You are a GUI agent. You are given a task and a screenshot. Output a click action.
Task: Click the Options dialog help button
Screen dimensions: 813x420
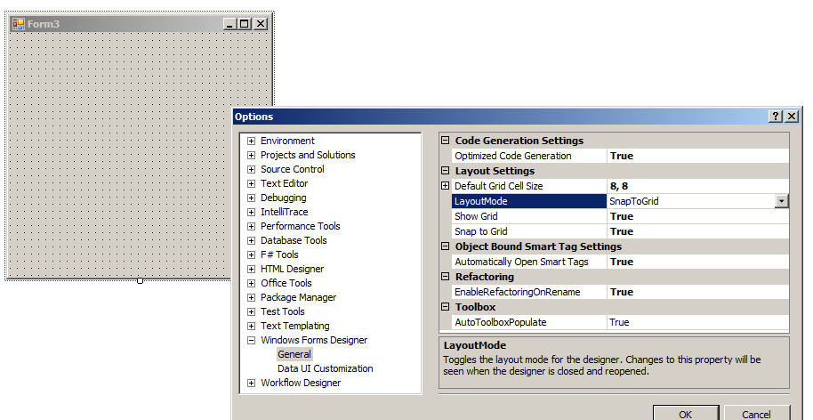pos(775,117)
